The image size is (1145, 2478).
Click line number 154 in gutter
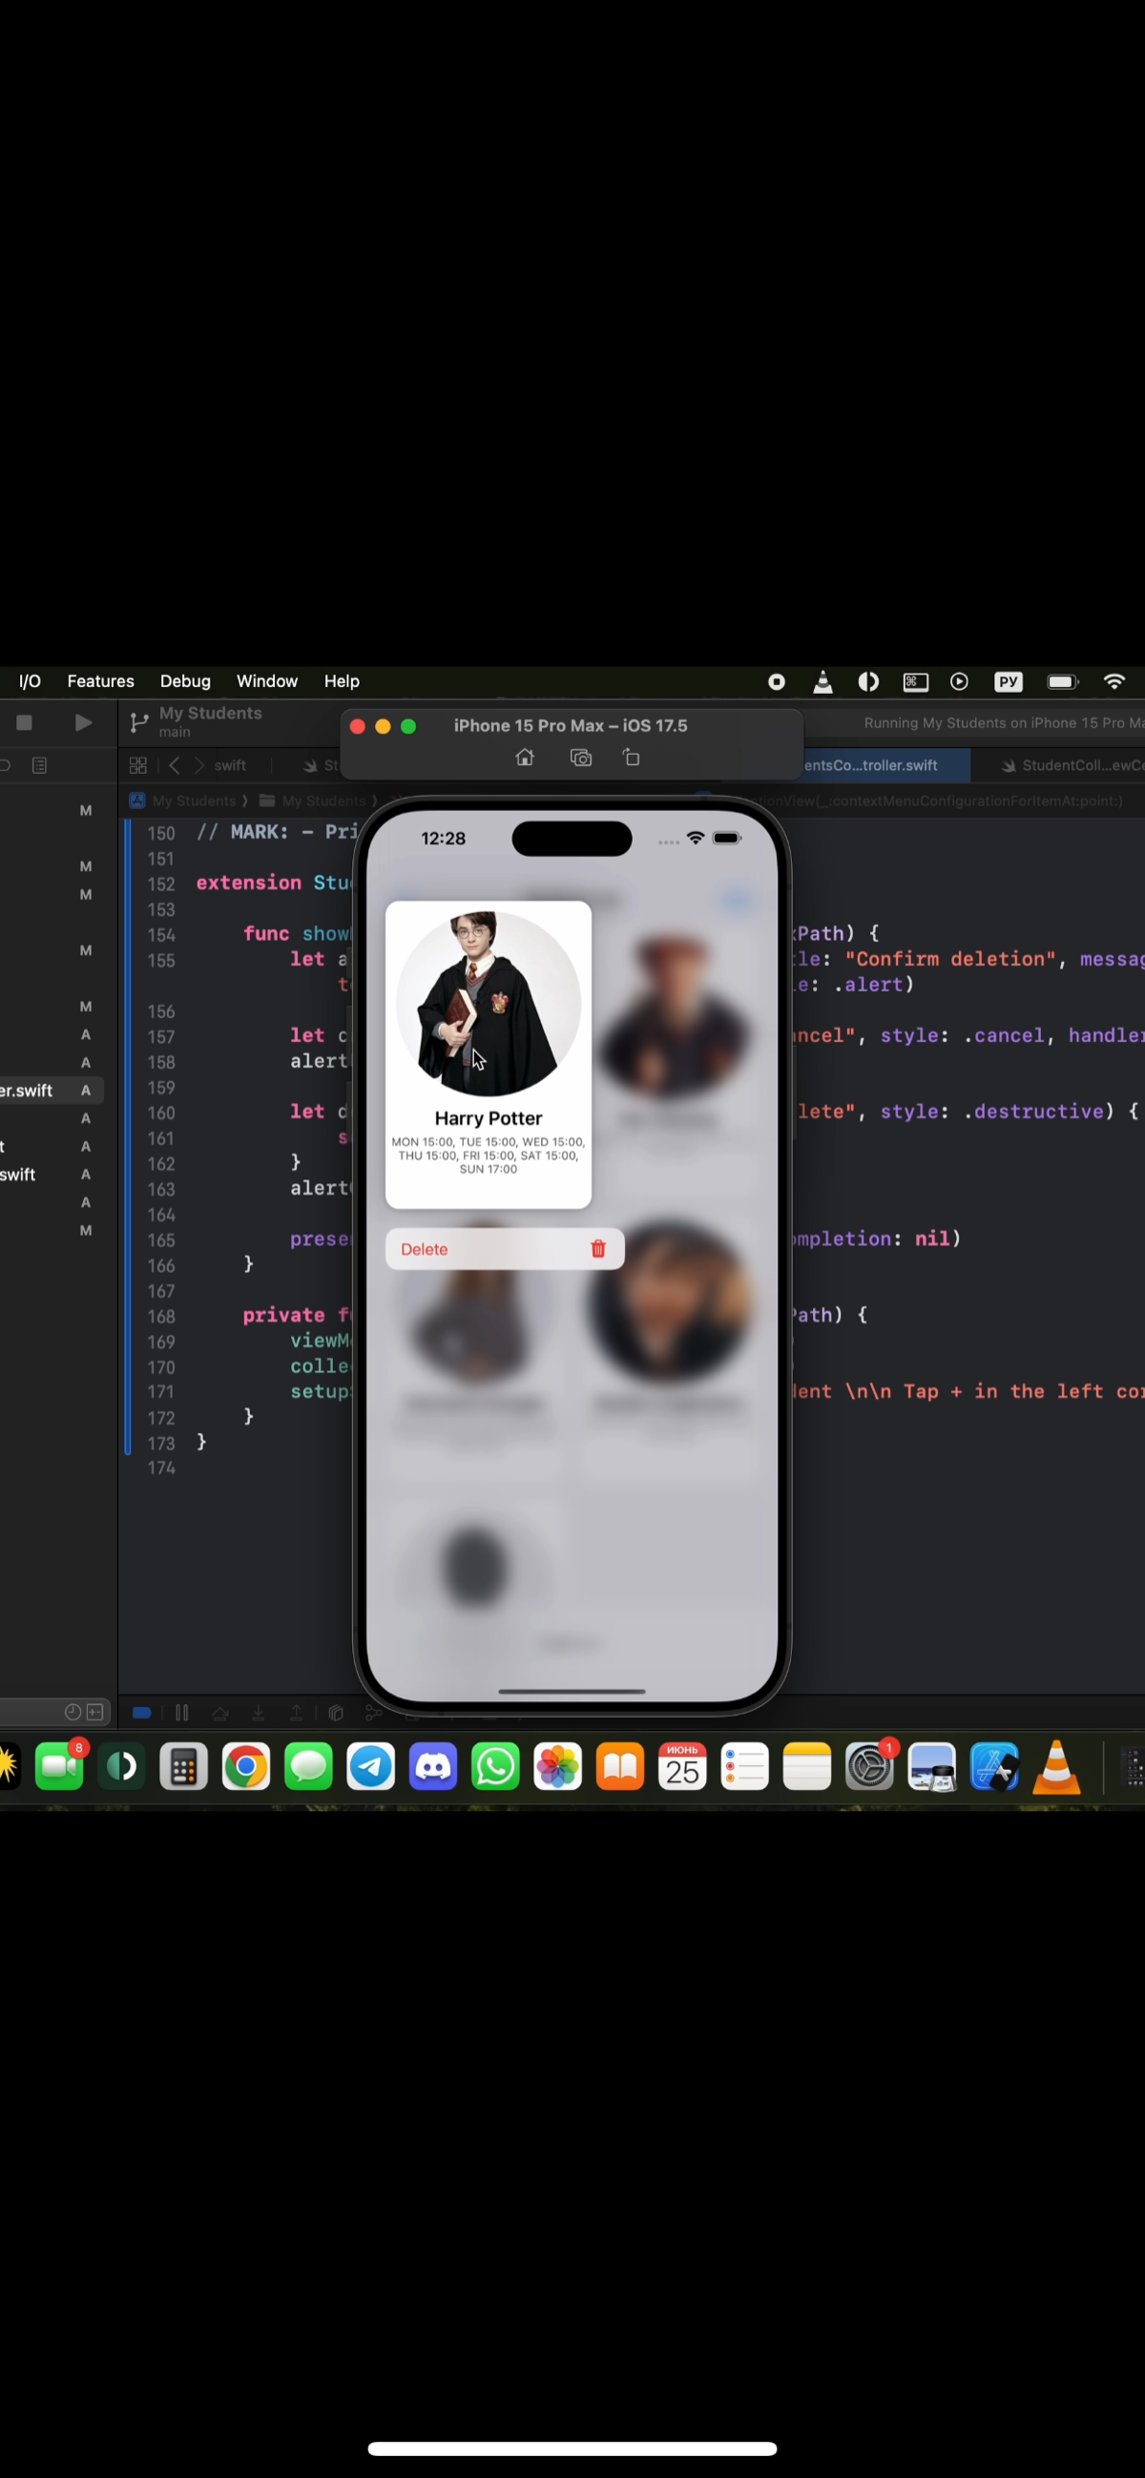(x=160, y=935)
